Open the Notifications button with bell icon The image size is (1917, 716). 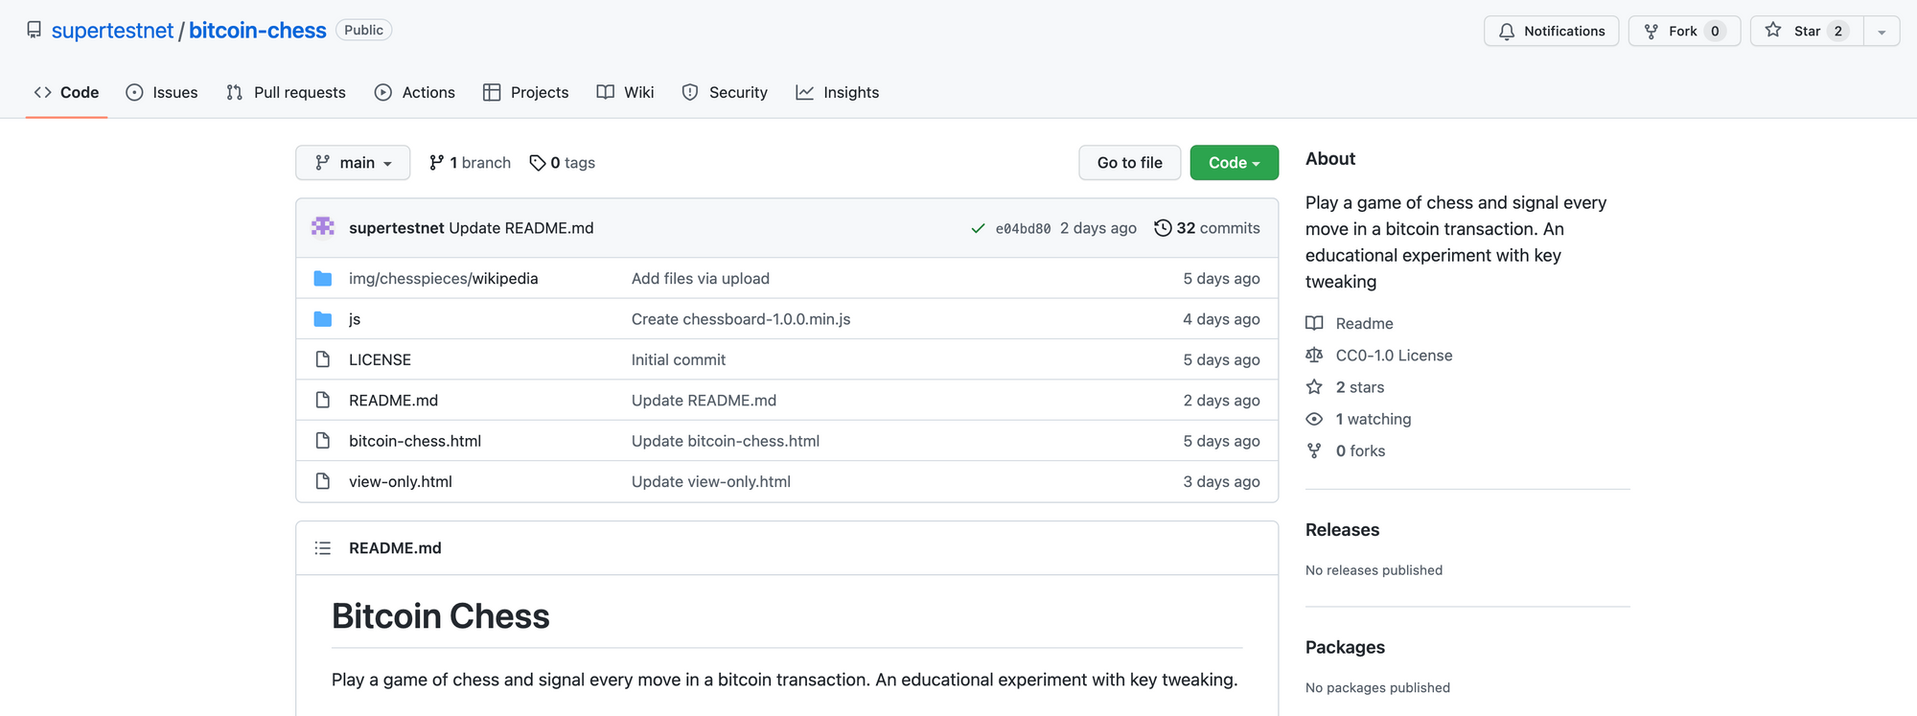pos(1551,31)
